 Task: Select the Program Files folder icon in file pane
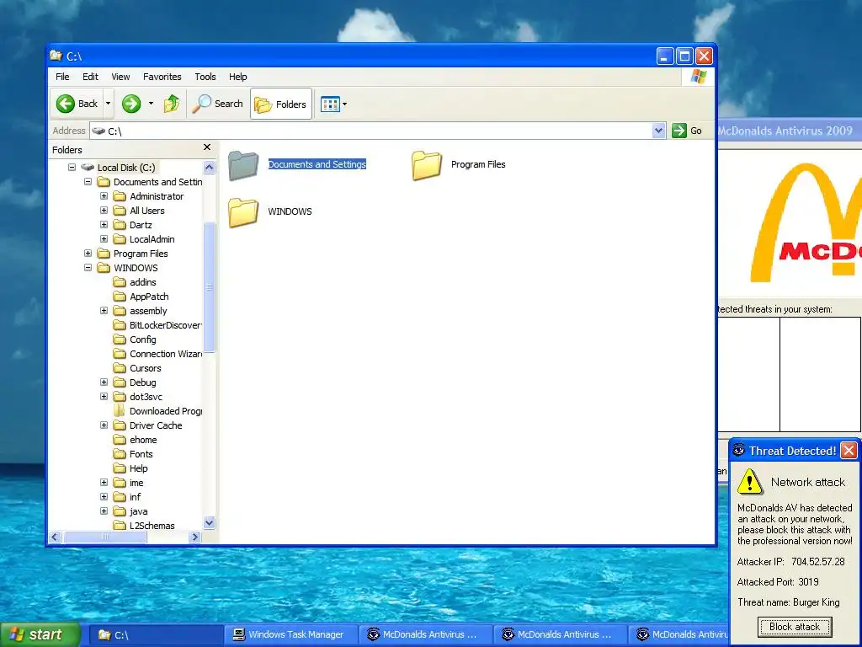427,165
